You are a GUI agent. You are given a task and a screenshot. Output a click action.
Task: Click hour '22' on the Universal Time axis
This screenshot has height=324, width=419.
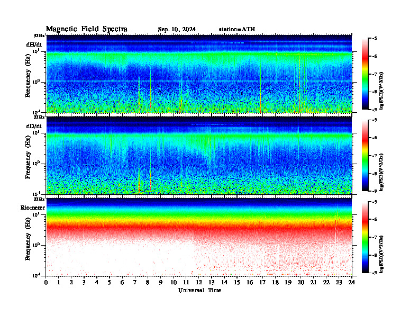pyautogui.click(x=326, y=282)
